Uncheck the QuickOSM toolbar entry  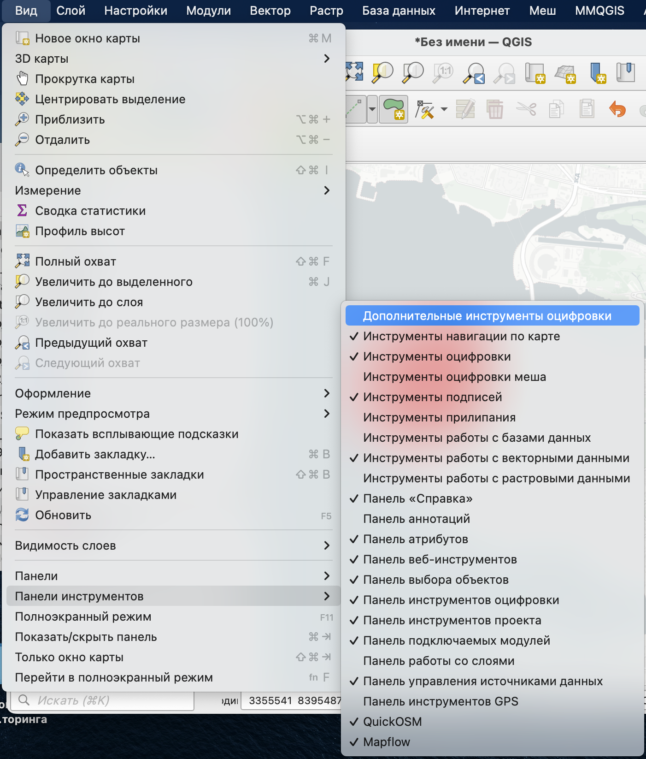coord(392,722)
